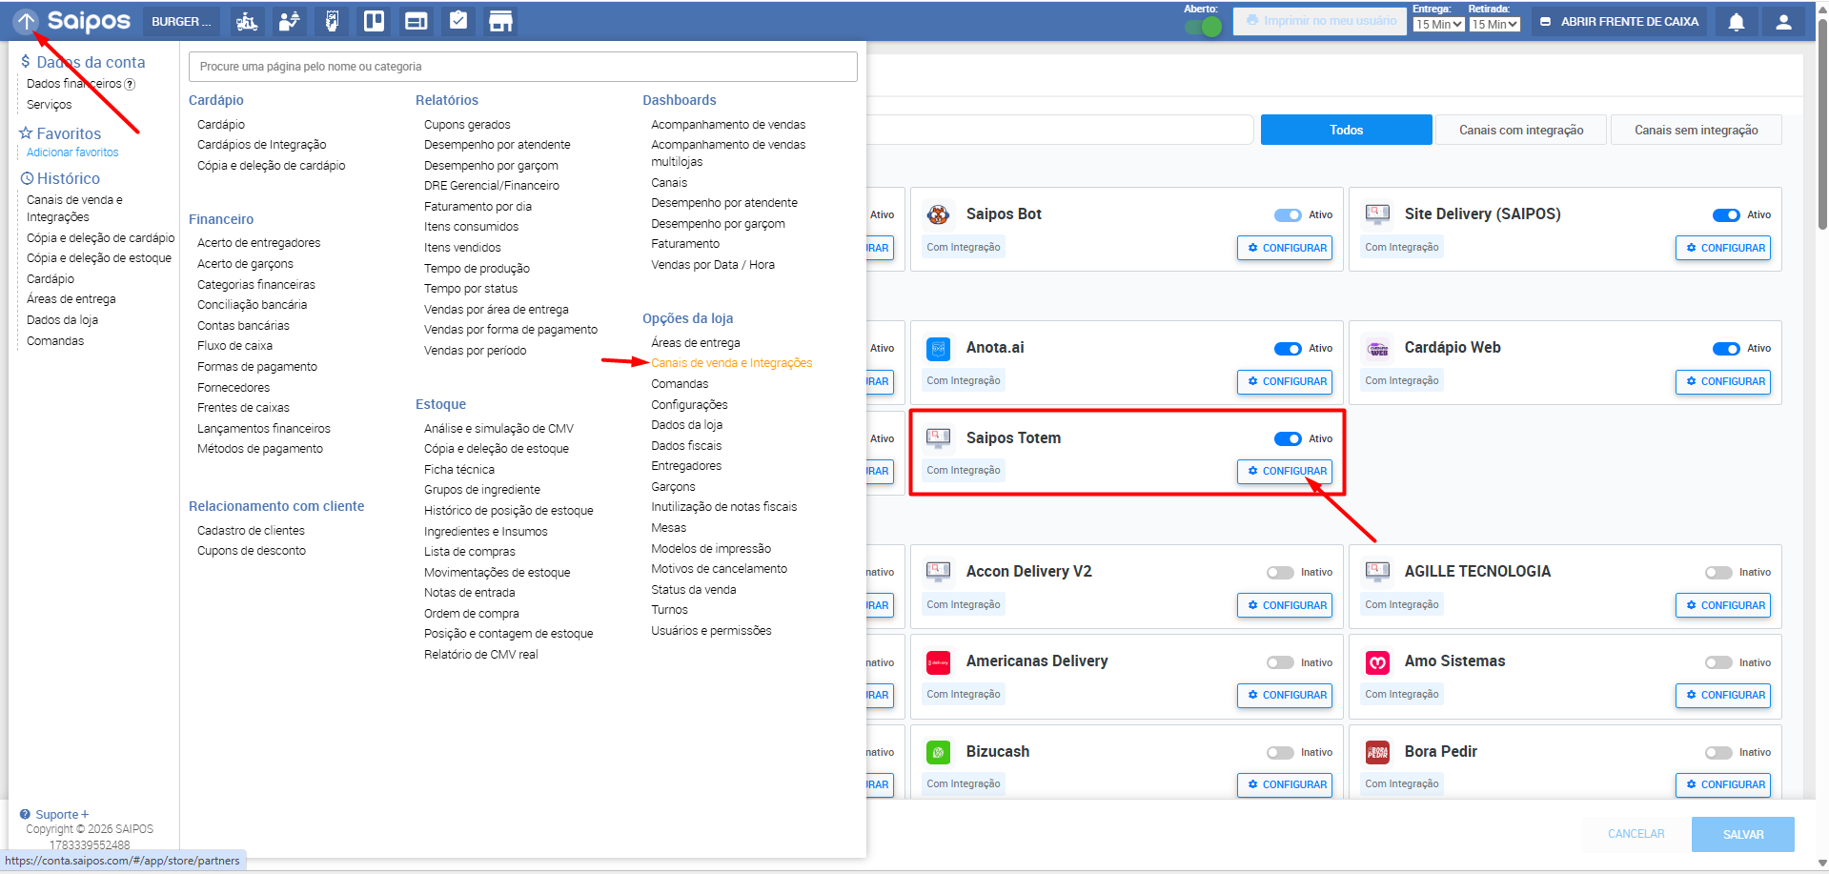
Task: Click the Bora Pedir logo
Action: (1377, 753)
